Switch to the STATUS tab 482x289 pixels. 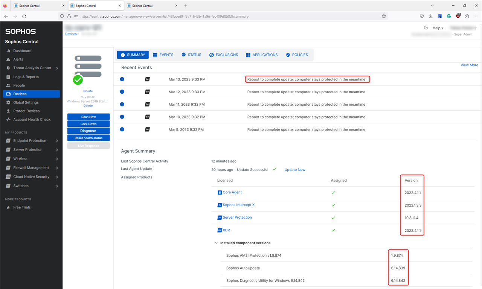pyautogui.click(x=191, y=55)
